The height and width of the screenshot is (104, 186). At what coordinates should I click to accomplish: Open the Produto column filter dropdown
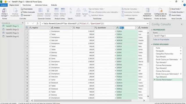[x=71, y=28]
